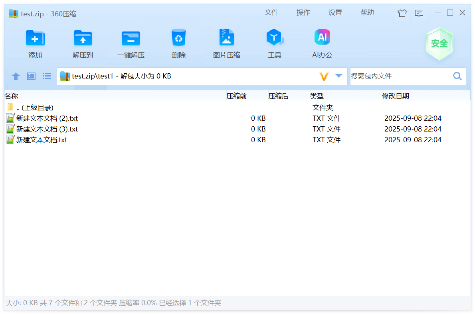The image size is (475, 314).
Task: Click the 一键解压 one-click extract icon
Action: pos(131,38)
